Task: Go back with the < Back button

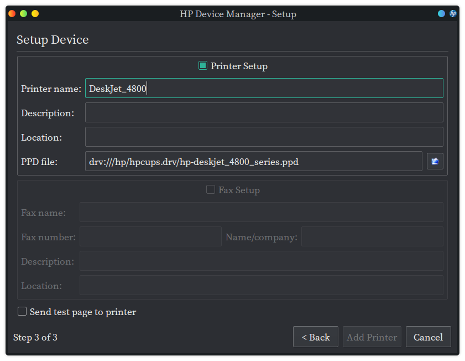Action: click(315, 337)
